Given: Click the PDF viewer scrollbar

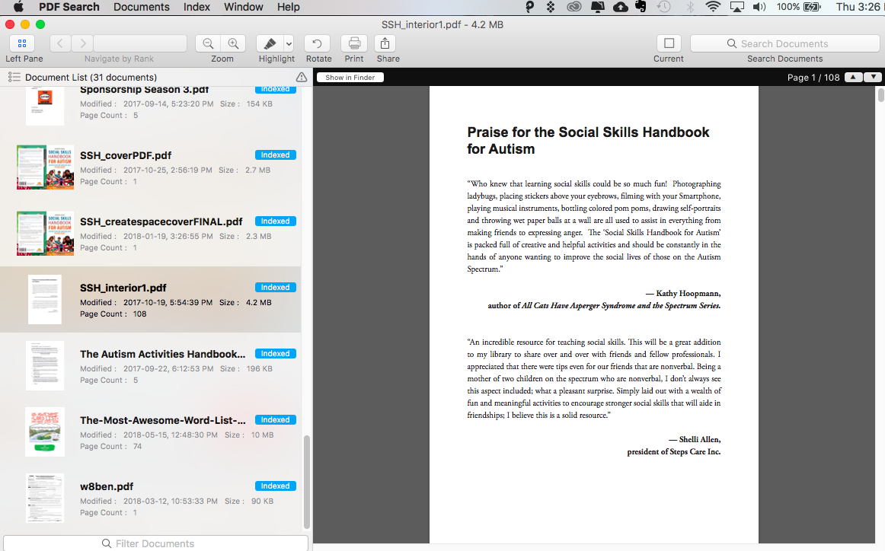Looking at the screenshot, I should pyautogui.click(x=880, y=94).
